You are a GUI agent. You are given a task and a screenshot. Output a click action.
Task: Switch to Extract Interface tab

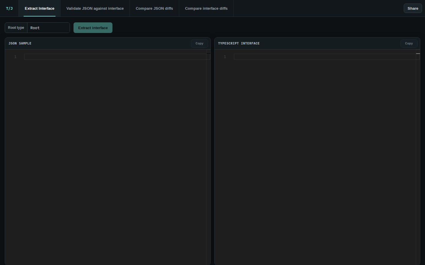click(x=40, y=8)
